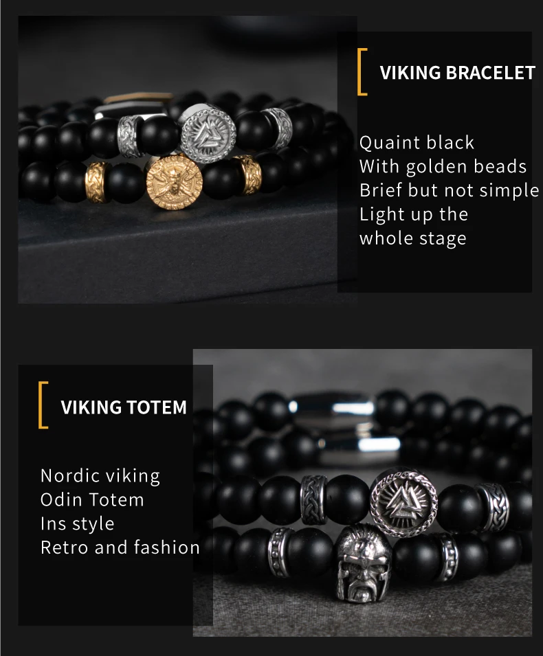
Task: Click the 'Nordic viking' text line
Action: coord(100,475)
